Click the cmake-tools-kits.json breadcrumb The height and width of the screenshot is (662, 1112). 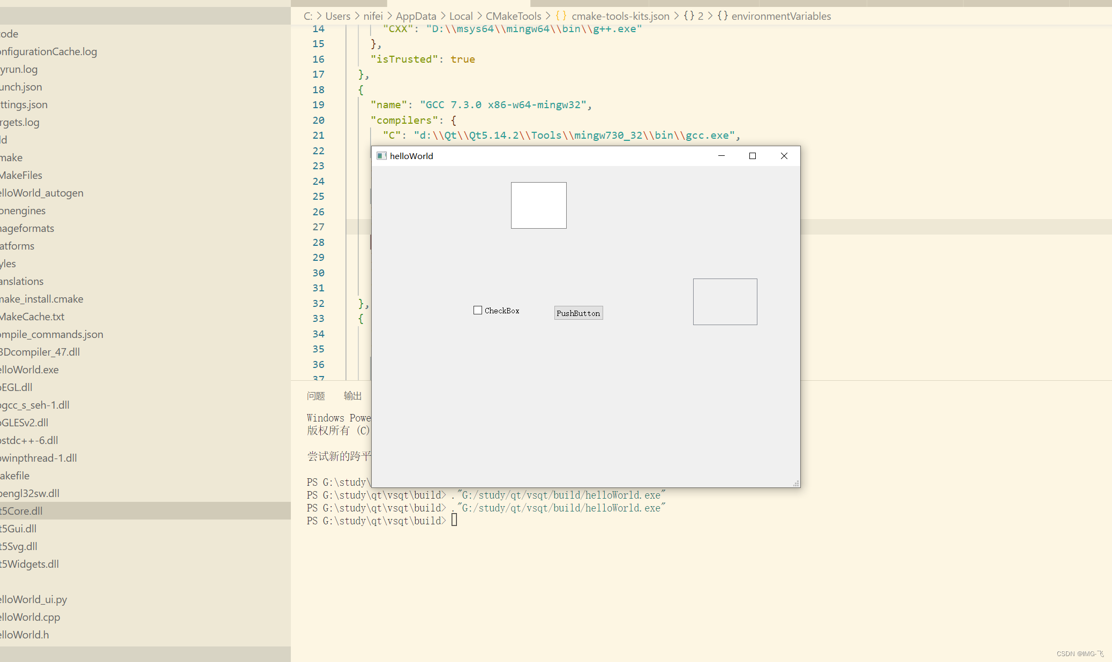tap(620, 16)
